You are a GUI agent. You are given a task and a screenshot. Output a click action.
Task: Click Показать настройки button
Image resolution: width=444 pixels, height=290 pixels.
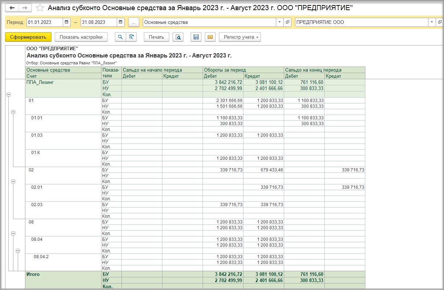pyautogui.click(x=81, y=37)
